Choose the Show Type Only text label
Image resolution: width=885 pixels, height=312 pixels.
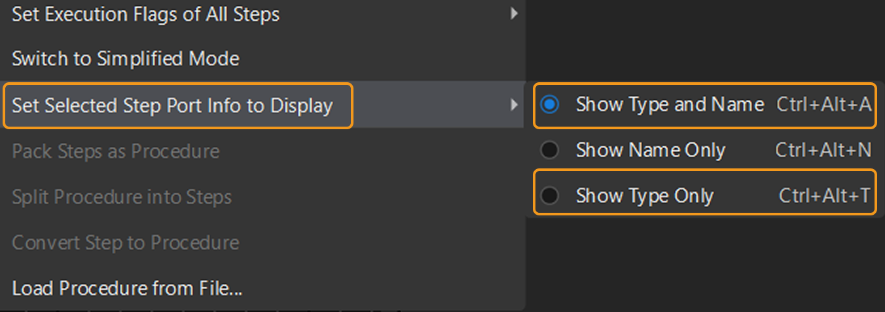(x=644, y=196)
